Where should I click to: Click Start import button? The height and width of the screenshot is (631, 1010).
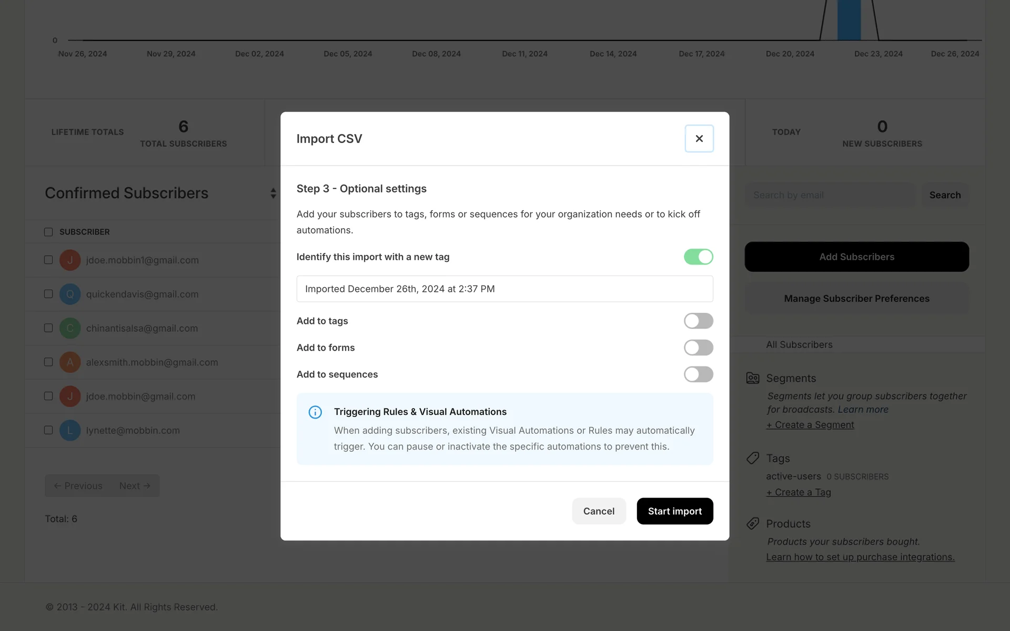click(x=674, y=511)
